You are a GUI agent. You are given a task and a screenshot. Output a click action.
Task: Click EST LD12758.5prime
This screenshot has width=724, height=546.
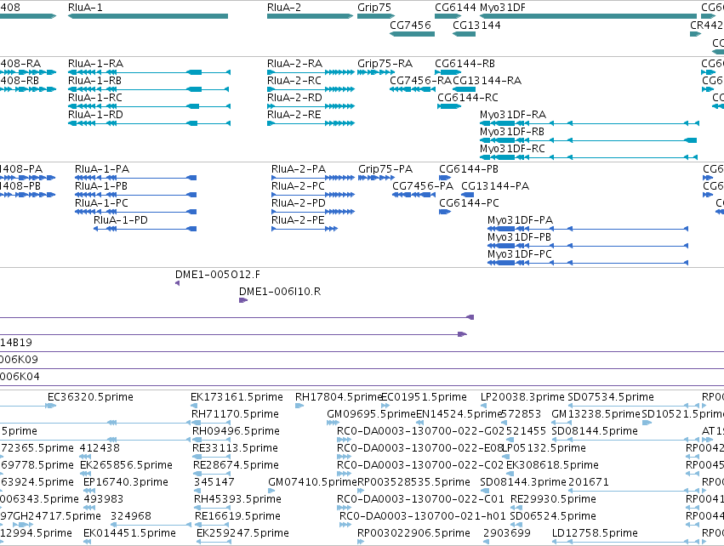click(595, 533)
